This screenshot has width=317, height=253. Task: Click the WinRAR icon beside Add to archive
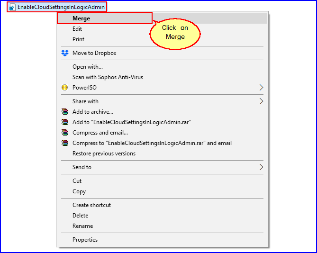[65, 112]
